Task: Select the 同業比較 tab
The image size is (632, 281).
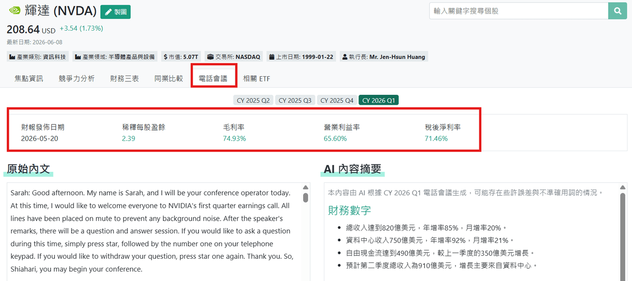Action: coord(169,79)
